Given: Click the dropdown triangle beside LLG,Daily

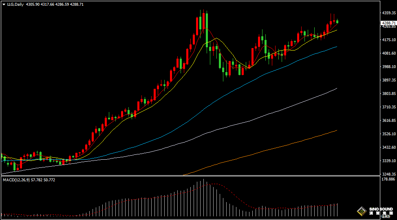Looking at the screenshot, I should point(4,4).
